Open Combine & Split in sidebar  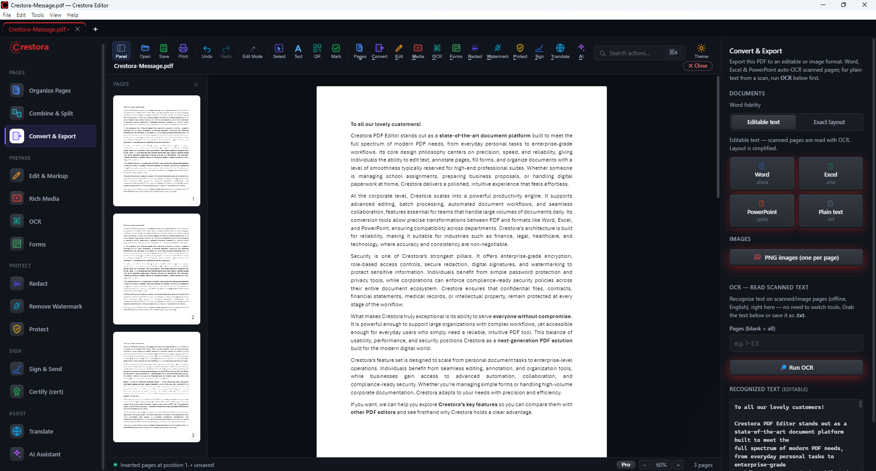click(x=50, y=113)
